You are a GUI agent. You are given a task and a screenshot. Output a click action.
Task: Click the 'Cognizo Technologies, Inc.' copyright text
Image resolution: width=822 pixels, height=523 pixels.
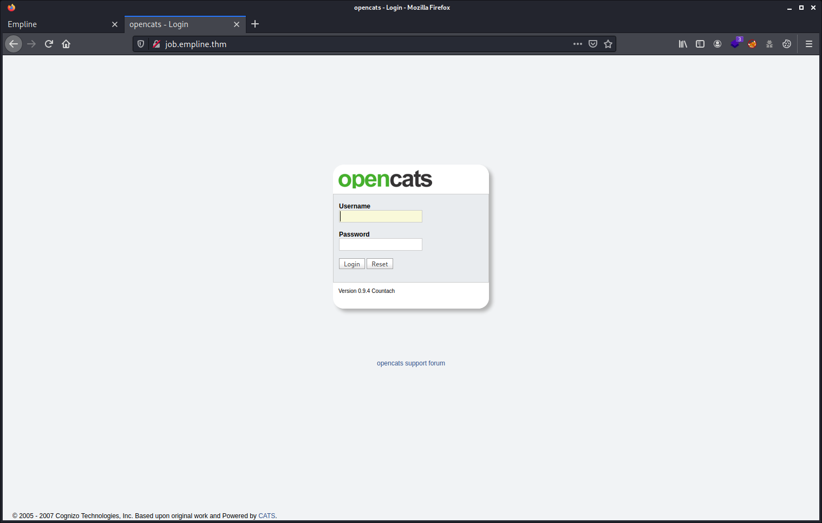point(94,516)
